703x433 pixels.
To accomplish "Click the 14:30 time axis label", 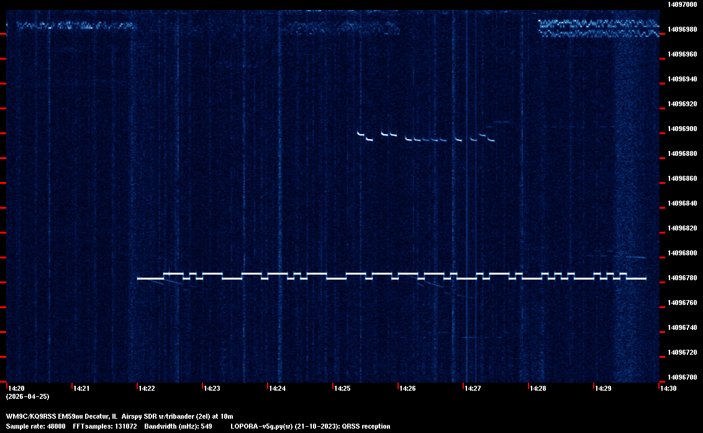I will click(x=669, y=389).
